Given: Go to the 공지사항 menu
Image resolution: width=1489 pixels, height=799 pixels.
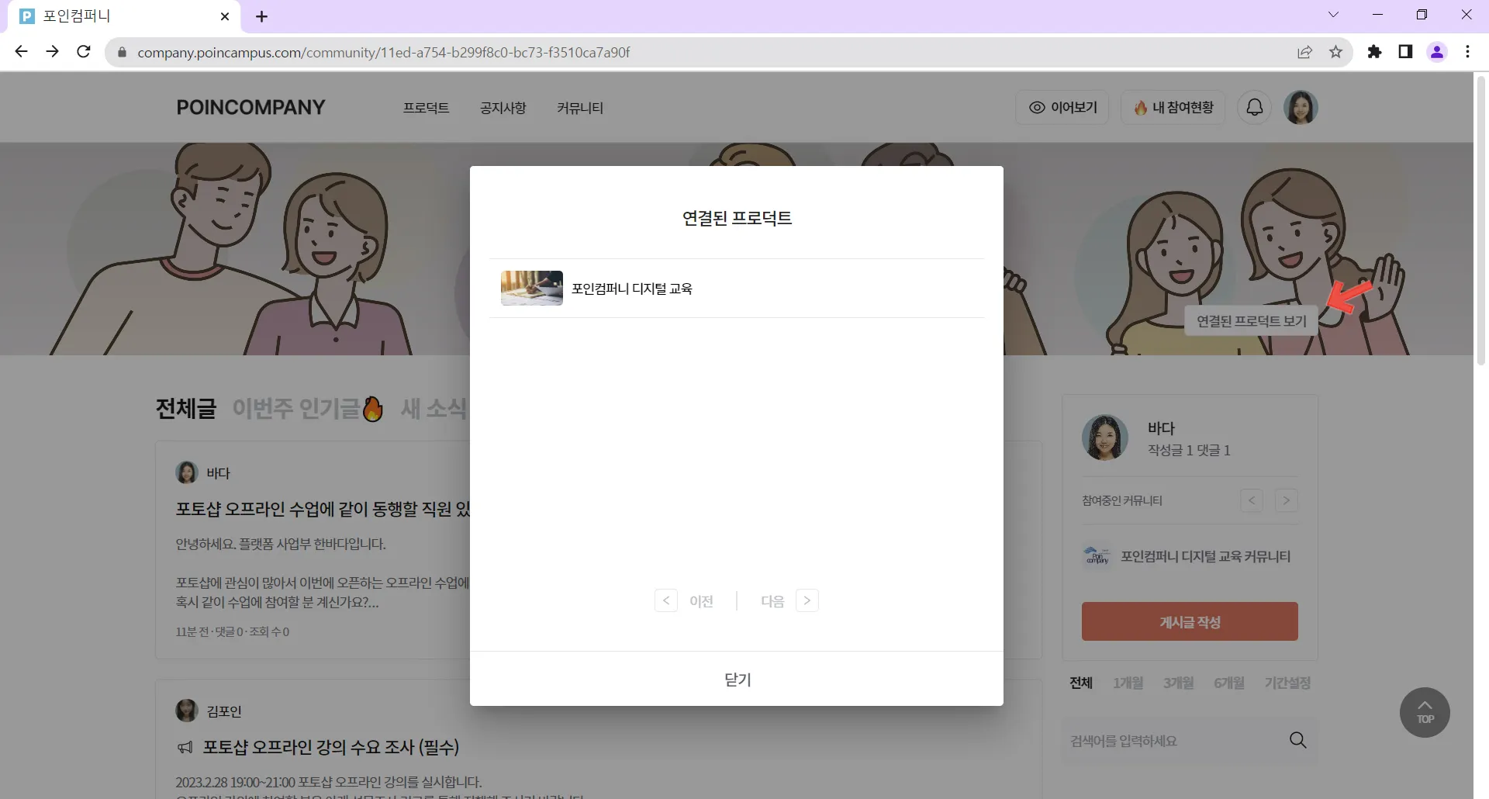Looking at the screenshot, I should pos(503,108).
